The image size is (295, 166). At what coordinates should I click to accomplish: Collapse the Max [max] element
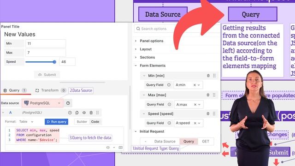(x=144, y=95)
